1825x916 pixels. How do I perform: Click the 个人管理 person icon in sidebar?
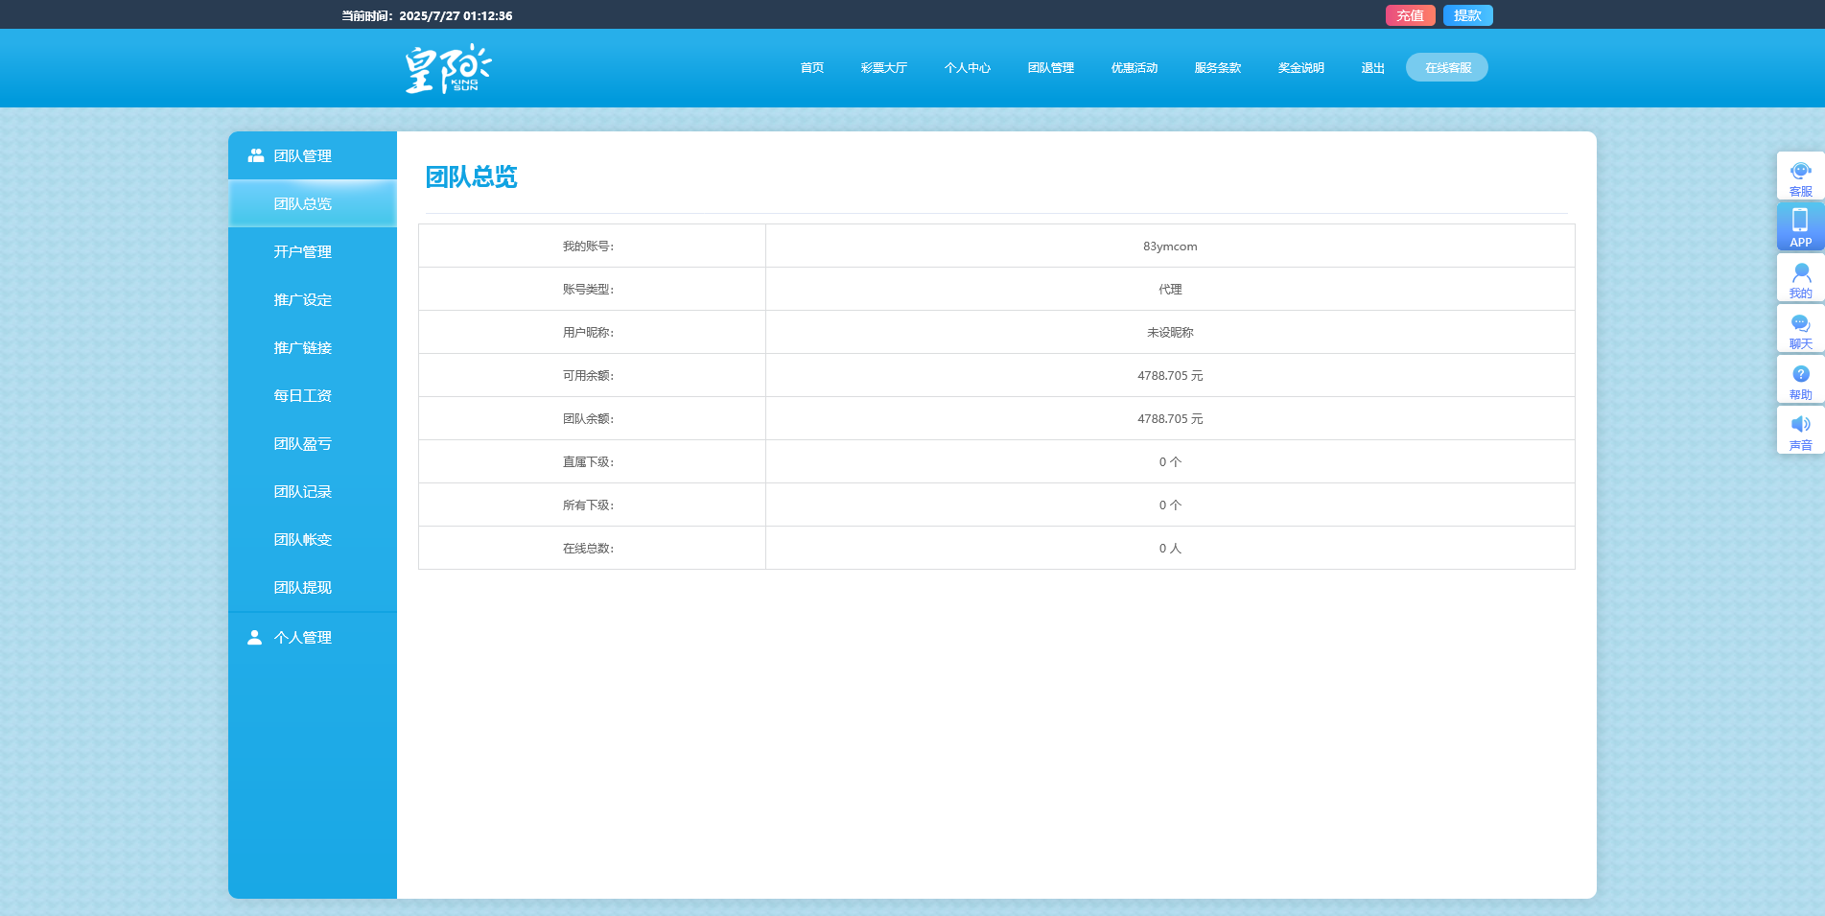tap(254, 637)
